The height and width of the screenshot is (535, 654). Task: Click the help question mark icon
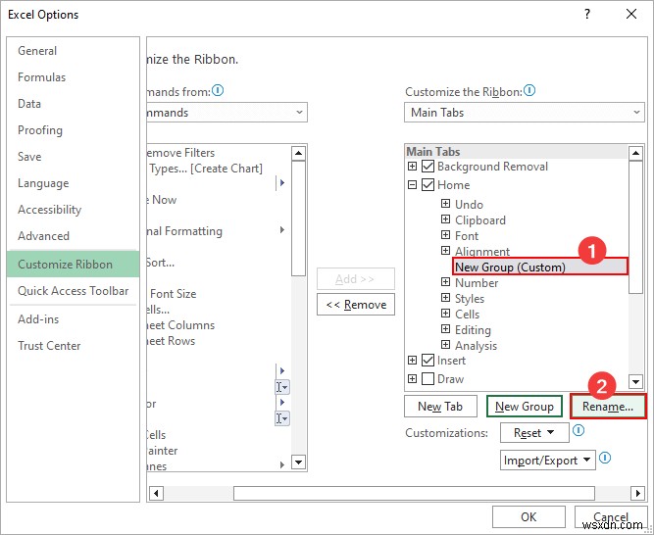pos(587,14)
